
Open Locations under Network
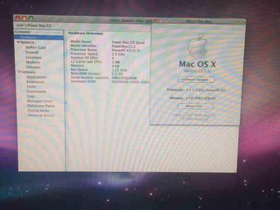coord(34,57)
